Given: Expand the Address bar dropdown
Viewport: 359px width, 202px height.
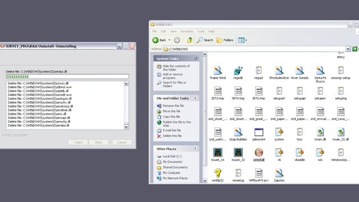Looking at the screenshot, I should [348, 49].
